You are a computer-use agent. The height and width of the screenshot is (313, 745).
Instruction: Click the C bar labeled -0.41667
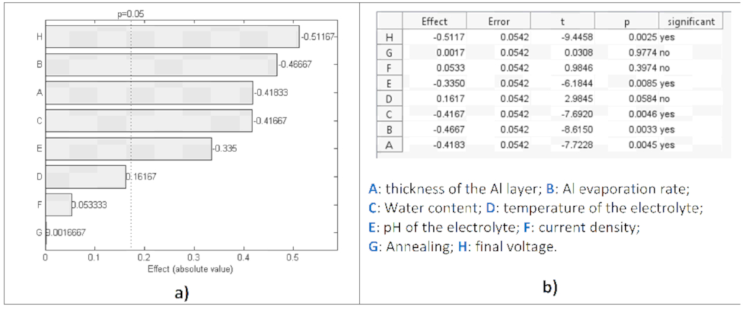coord(148,121)
